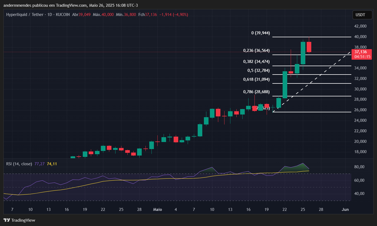Click the 18,000 price axis label

point(360,152)
